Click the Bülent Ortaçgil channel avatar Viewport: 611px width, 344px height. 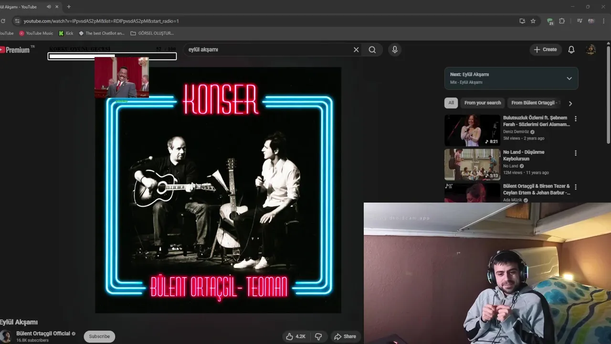click(x=6, y=336)
